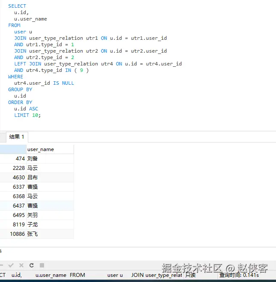Click the 'utr2.type_id = 2' line
This screenshot has height=282, width=276.
pos(44,57)
